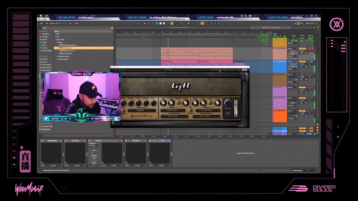
Task: Select the Orange collection
Action: coord(45,37)
